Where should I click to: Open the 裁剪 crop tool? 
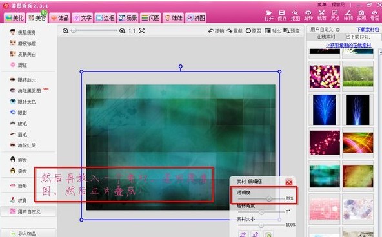coord(321,15)
